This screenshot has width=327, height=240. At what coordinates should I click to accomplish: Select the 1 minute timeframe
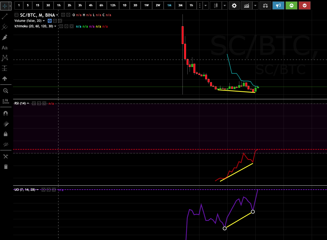(x=19, y=5)
